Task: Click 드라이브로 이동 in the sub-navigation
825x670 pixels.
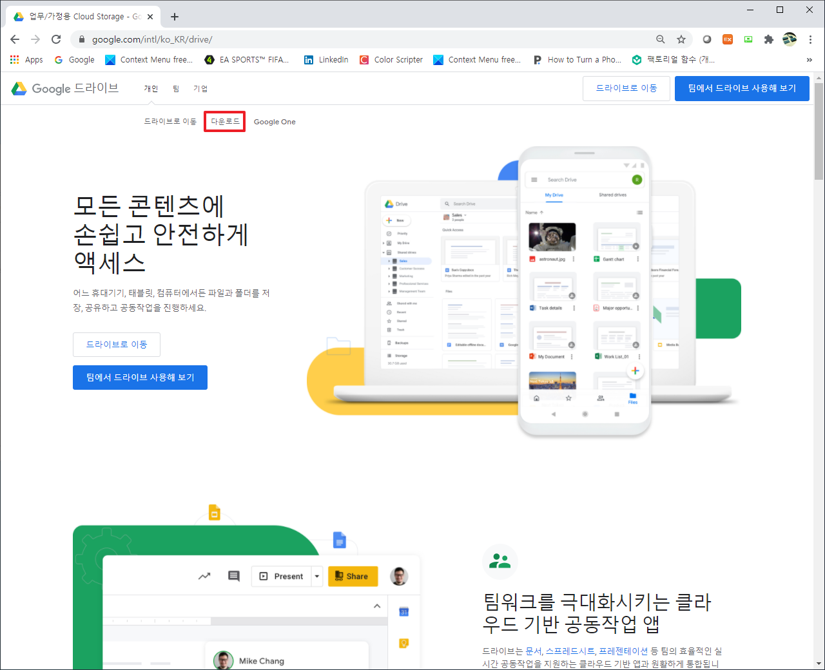Action: 170,121
